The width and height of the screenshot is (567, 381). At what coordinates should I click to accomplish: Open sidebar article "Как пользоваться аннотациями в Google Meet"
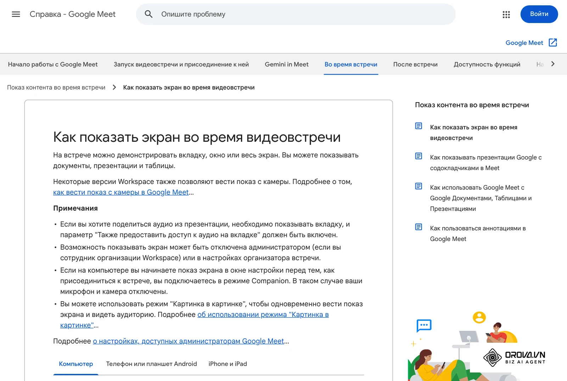point(478,234)
